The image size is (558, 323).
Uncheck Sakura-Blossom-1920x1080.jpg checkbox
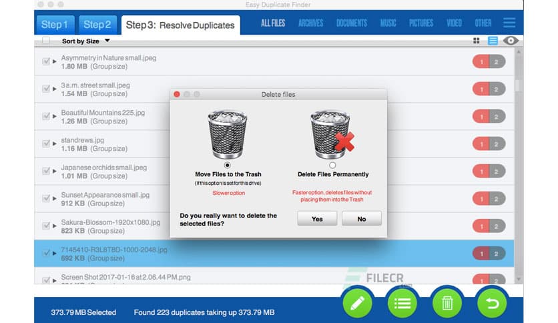click(x=46, y=226)
